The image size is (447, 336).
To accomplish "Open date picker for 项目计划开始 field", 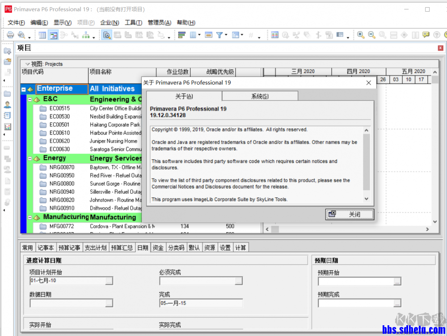I will click(x=109, y=281).
